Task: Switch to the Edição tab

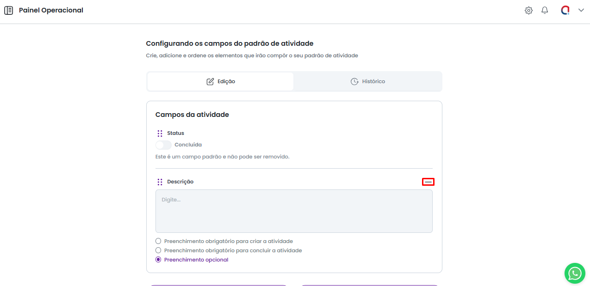Action: tap(220, 81)
